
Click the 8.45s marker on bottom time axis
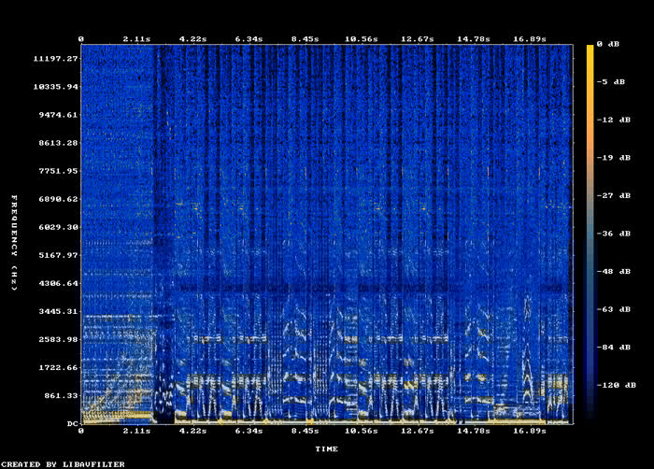306,432
